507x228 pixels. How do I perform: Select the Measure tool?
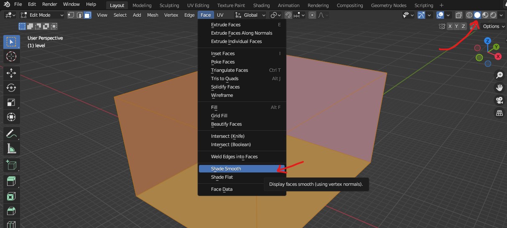[11, 149]
